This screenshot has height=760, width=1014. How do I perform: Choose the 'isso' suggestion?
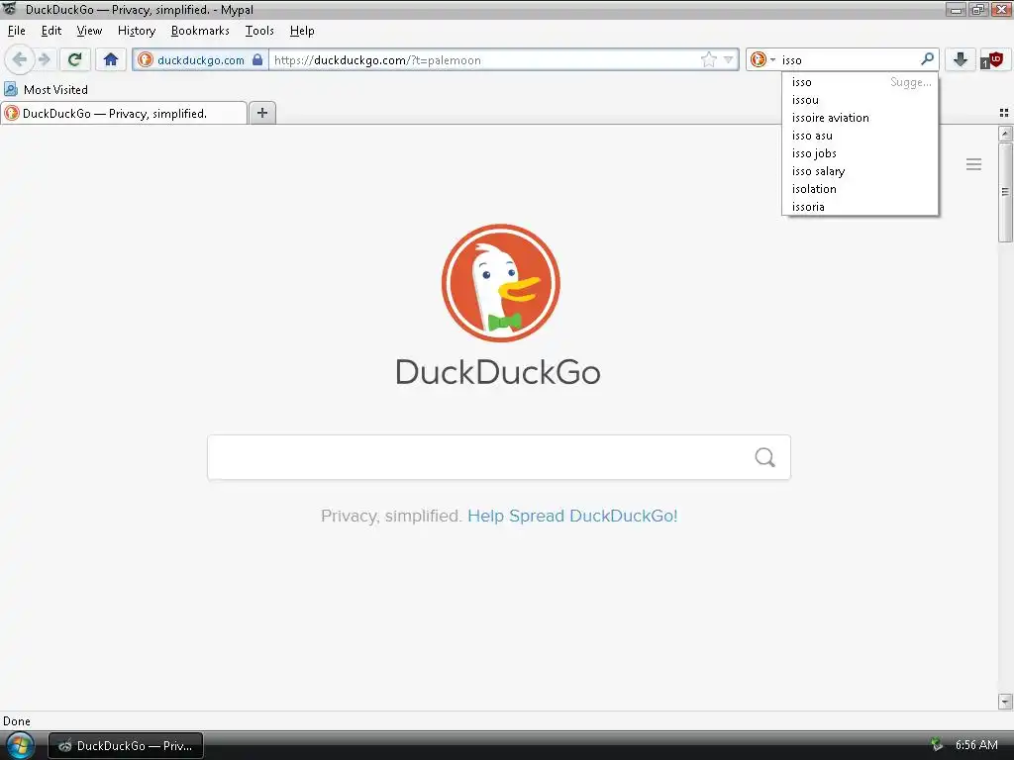point(861,82)
